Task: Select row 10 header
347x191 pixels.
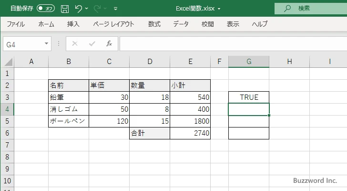Action: click(7, 181)
